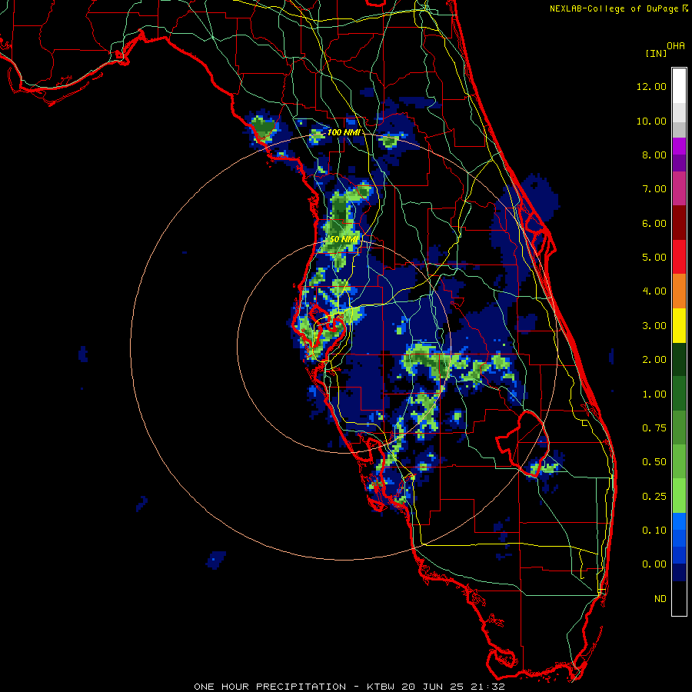Click the dark green 2.00 inch legend swatch
Screen dimensions: 692x692
tap(679, 359)
